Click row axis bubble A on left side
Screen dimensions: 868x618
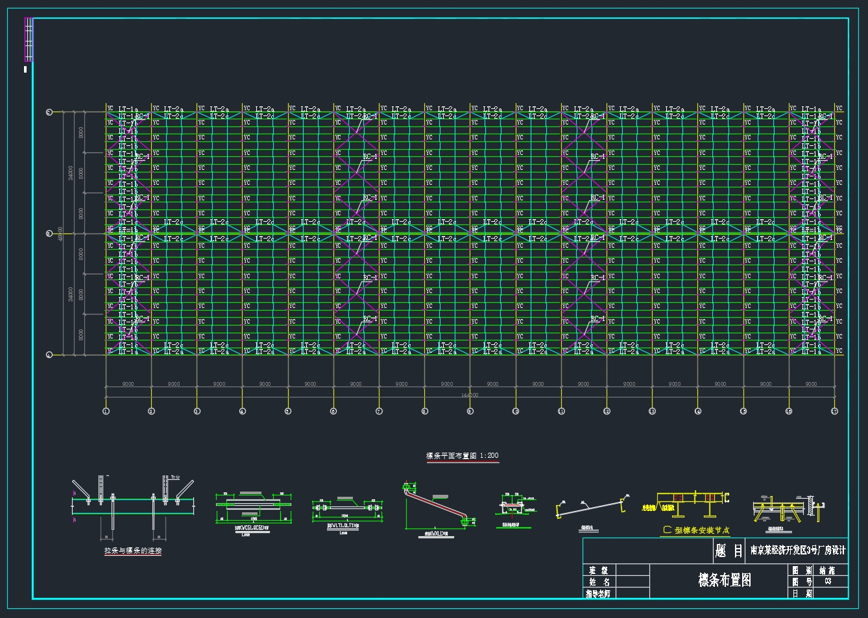[x=49, y=355]
